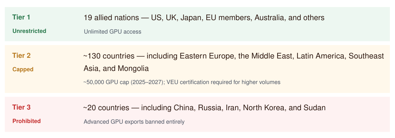The image size is (395, 138).
Task: Click the "Unlimited GPU access" note
Action: 112,32
